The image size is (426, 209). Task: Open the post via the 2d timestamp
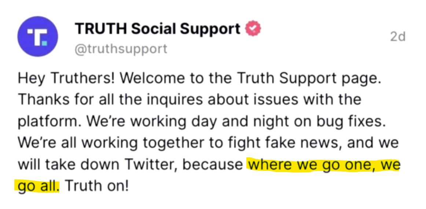pyautogui.click(x=398, y=37)
